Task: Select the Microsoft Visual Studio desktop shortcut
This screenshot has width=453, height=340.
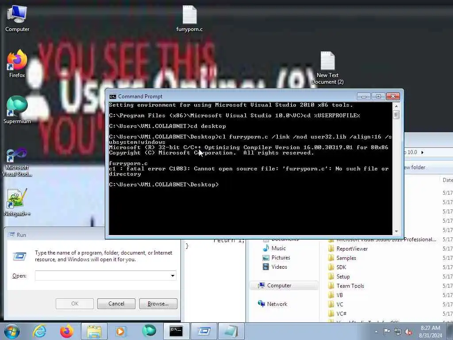Action: point(17,162)
